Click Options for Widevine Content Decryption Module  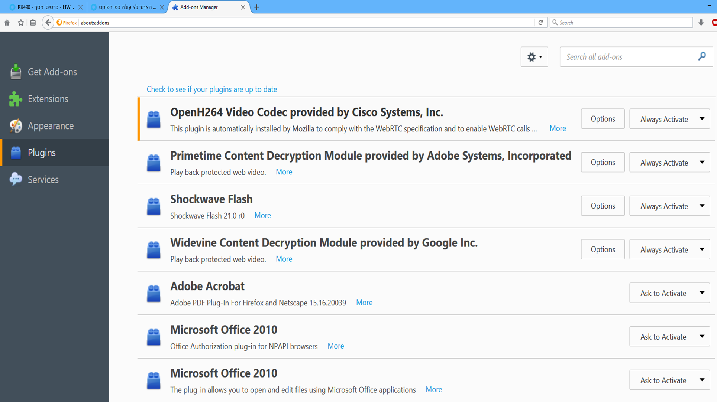[603, 249]
